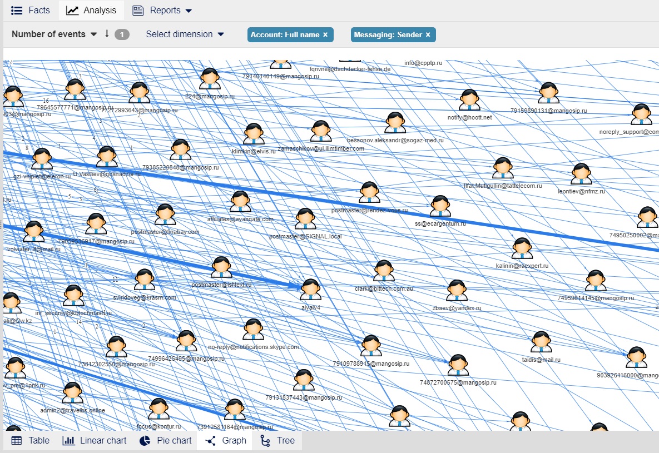
Task: Switch to the Facts tab
Action: [x=31, y=10]
